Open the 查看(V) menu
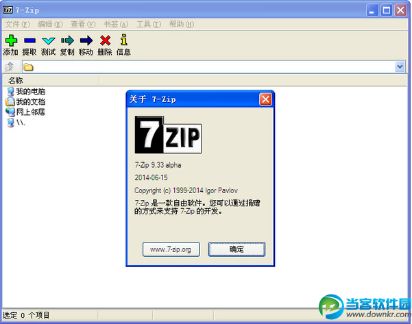412x324 pixels. tap(83, 24)
